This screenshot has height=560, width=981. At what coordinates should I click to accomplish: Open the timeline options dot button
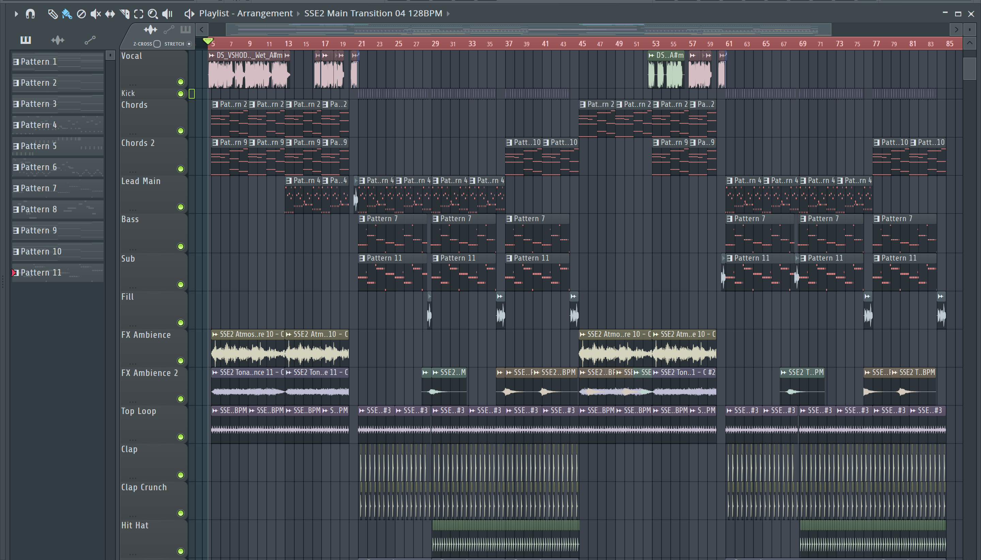[x=969, y=30]
